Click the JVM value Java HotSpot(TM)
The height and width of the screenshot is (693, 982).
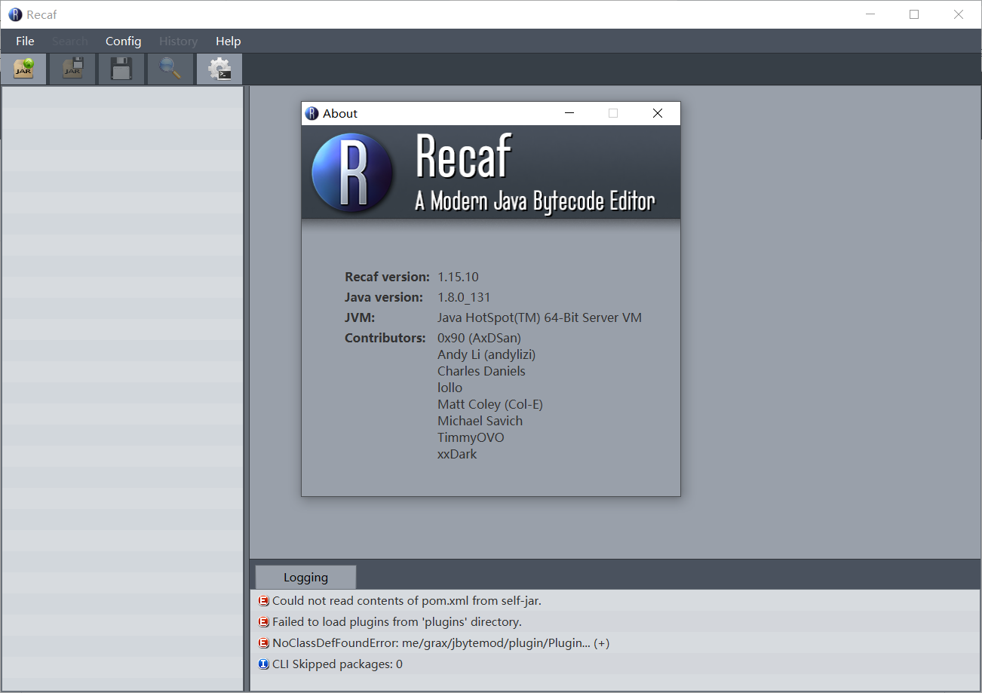click(539, 317)
